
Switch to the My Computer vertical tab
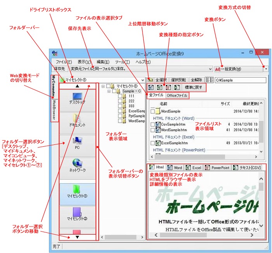coord(54,86)
